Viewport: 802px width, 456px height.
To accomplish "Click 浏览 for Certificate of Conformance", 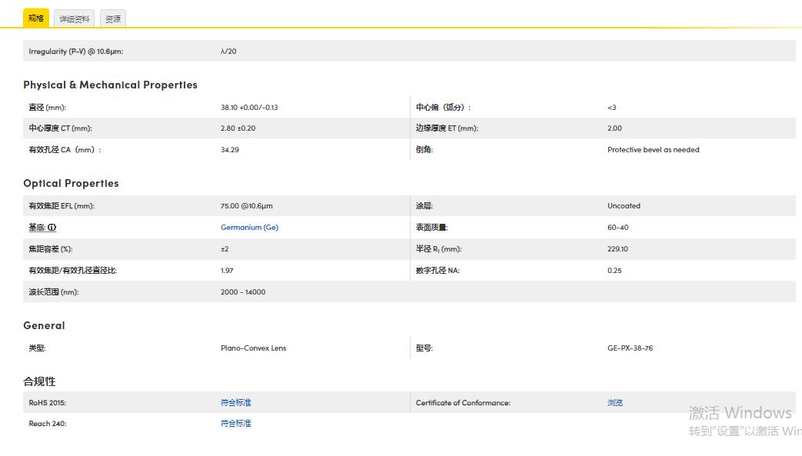I will point(614,402).
